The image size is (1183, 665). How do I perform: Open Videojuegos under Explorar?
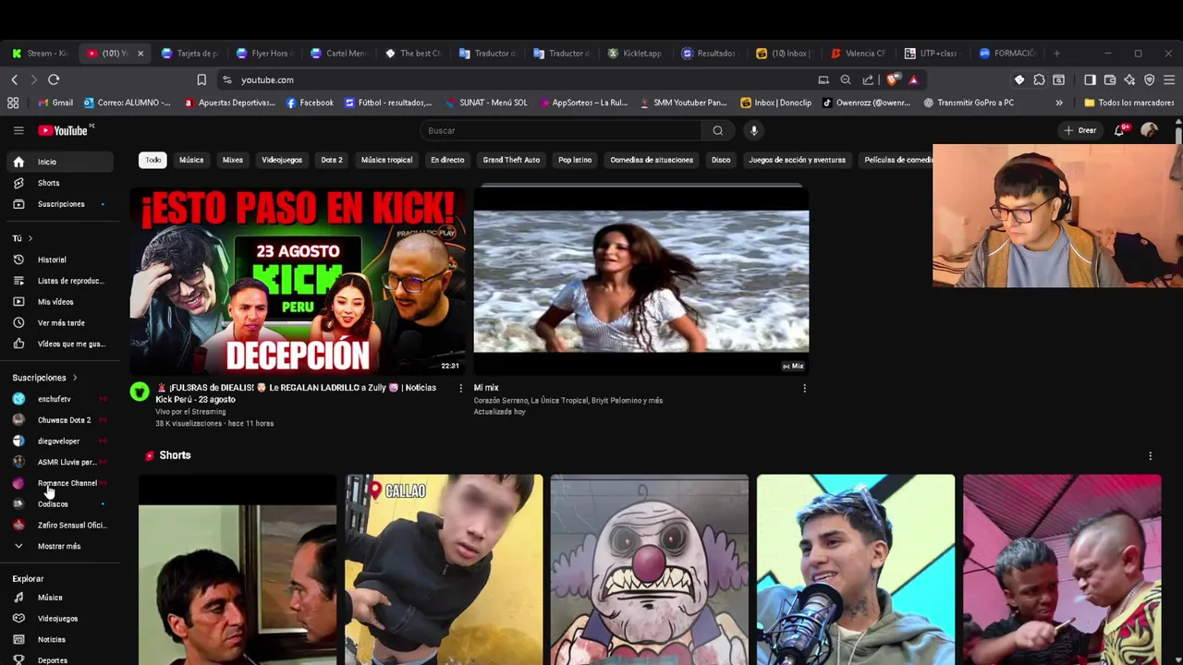pyautogui.click(x=61, y=619)
